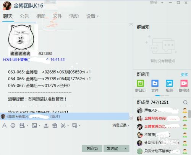The width and height of the screenshot is (191, 155).
Task: Click the highlighted 盖世★枭雄 [图片] message bar
Action: tap(65, 116)
